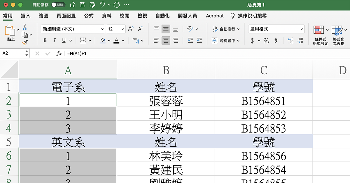350x183 pixels.
Task: Switch to the 插入 ribbon tab
Action: pyautogui.click(x=25, y=16)
